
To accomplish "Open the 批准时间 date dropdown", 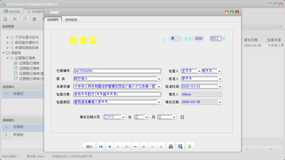I will tap(220, 86).
